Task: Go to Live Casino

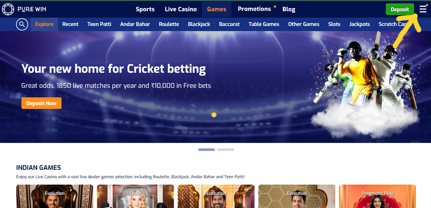Action: (181, 9)
